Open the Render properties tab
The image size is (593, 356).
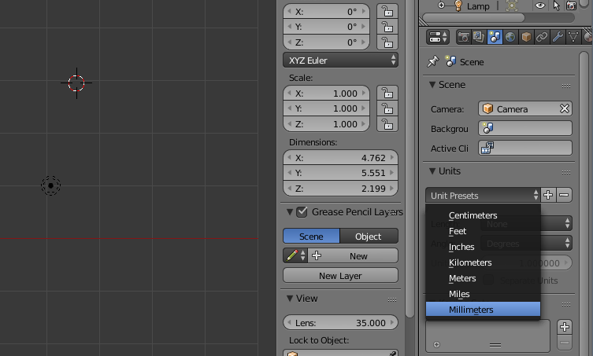click(x=464, y=37)
